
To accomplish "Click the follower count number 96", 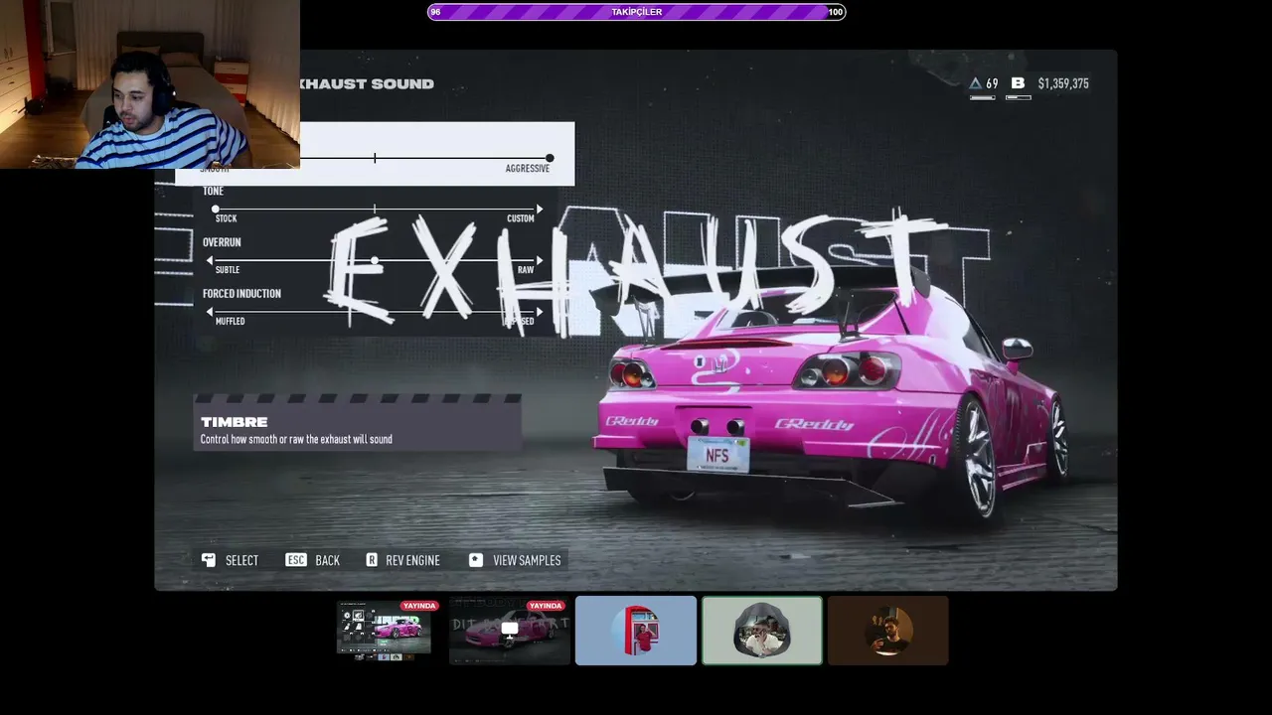I will pyautogui.click(x=435, y=12).
